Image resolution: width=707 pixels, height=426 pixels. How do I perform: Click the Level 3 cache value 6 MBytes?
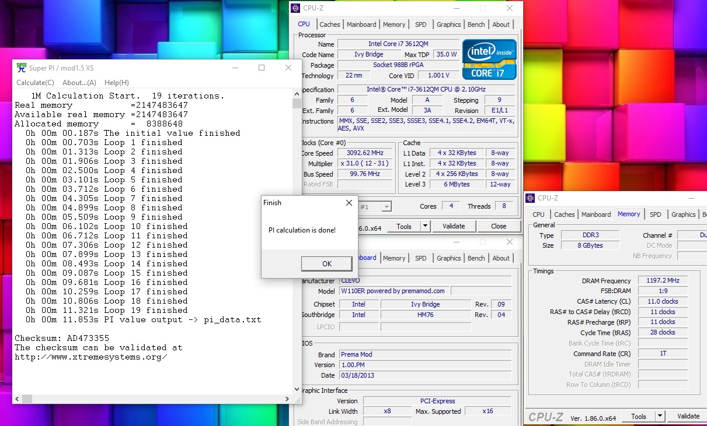457,184
